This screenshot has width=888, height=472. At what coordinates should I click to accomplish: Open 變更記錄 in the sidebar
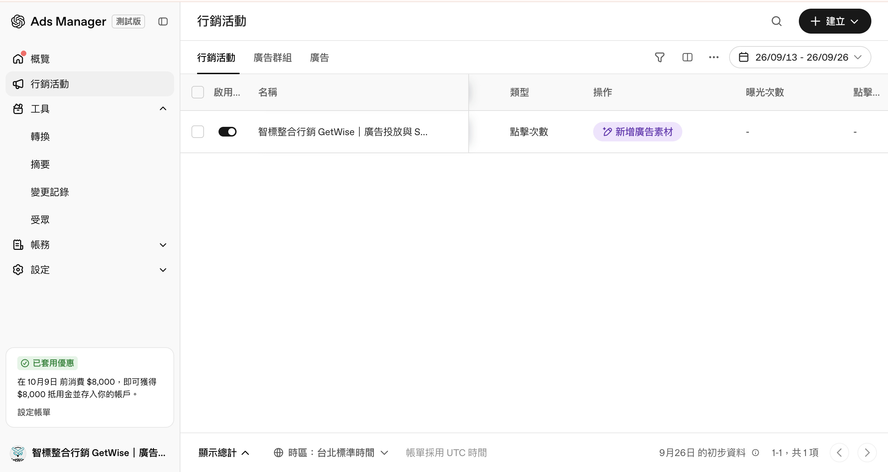pyautogui.click(x=50, y=192)
